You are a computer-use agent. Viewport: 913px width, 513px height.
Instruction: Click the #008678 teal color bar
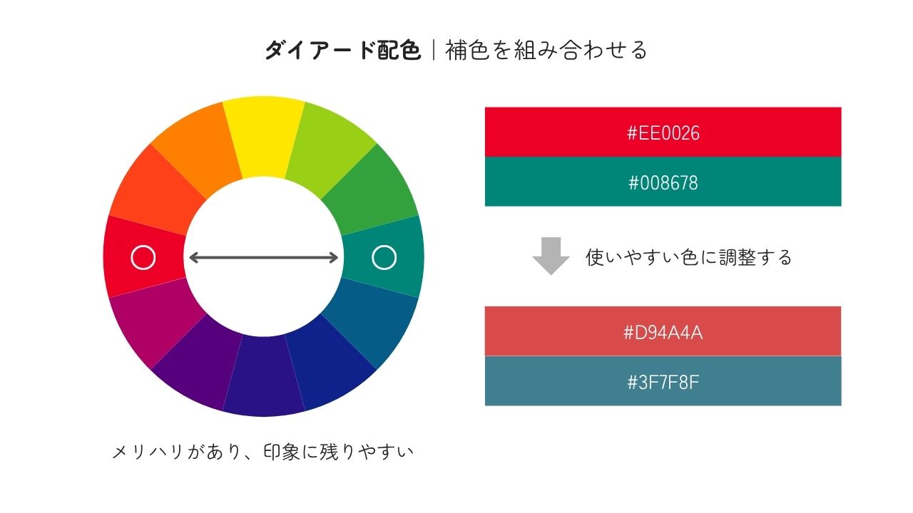coord(663,182)
